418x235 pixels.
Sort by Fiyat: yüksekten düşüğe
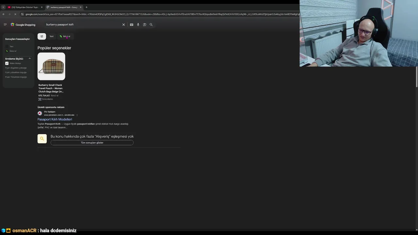coord(16,72)
